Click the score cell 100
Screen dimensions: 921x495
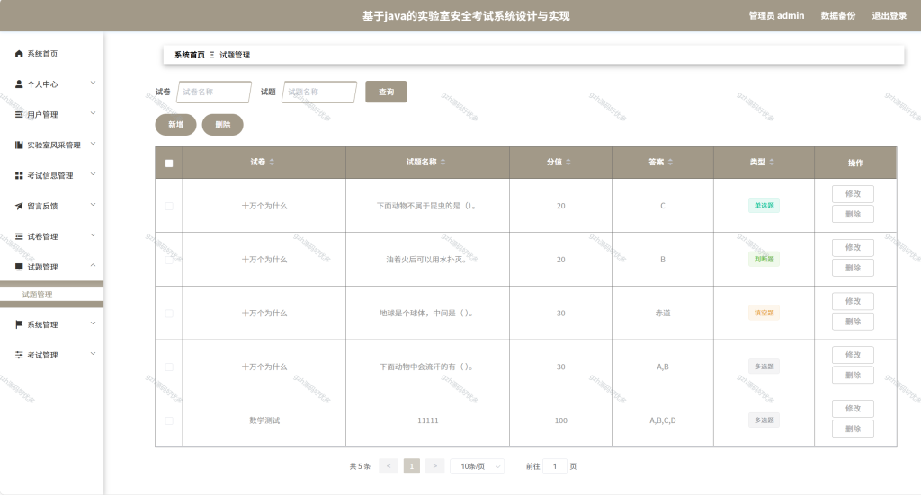click(x=561, y=420)
